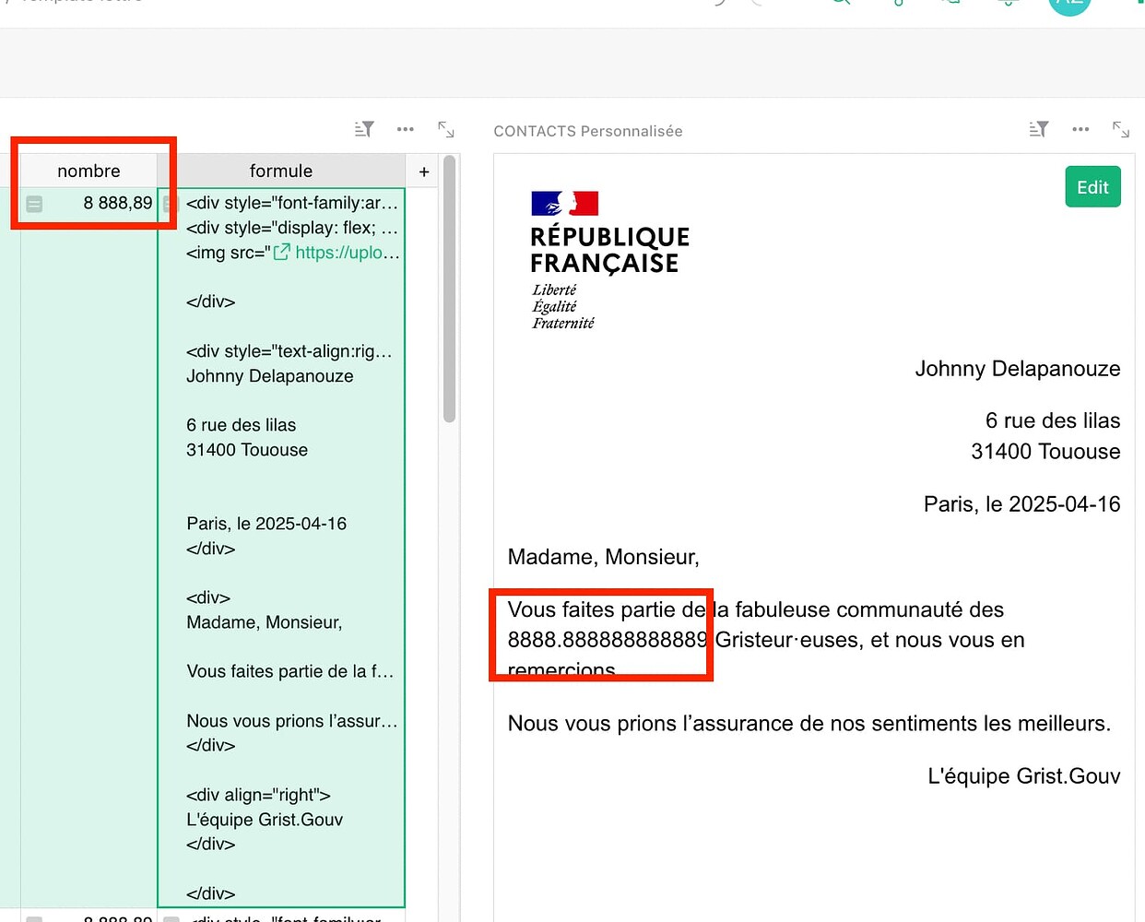Click 'Nous vous prions l'assurance…' sentence in letter
Viewport: 1145px width, 922px height.
coord(809,724)
